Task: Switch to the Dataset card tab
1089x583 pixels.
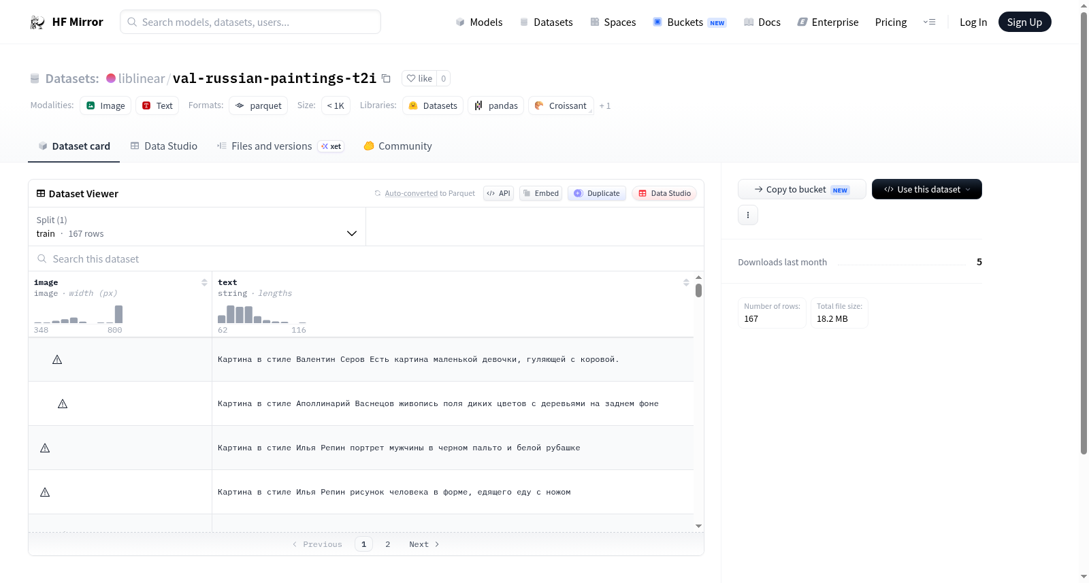Action: tap(74, 146)
